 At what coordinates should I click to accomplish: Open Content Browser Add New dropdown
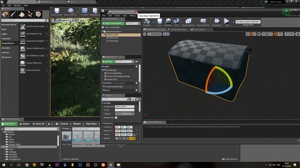pyautogui.click(x=9, y=124)
